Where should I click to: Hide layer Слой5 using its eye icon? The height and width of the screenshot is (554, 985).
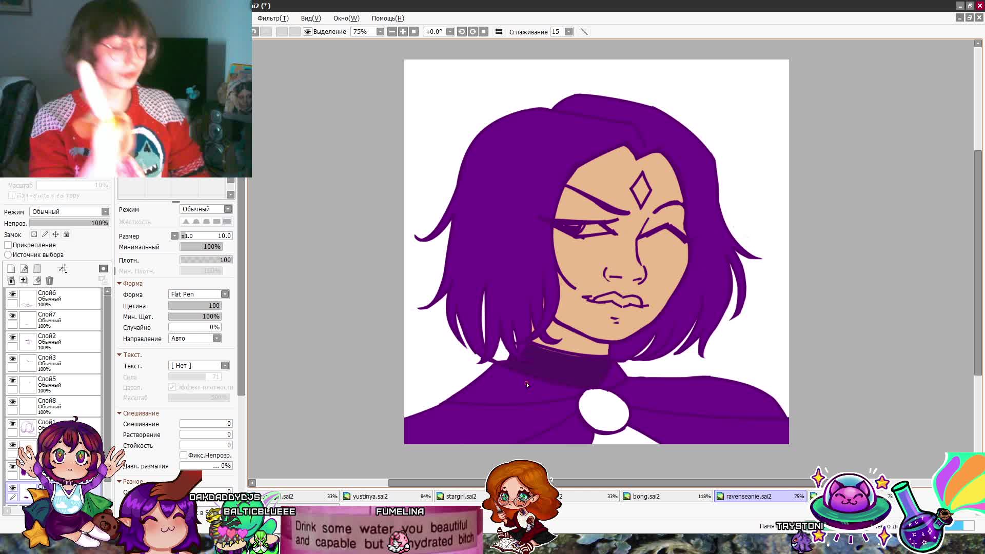click(x=13, y=380)
